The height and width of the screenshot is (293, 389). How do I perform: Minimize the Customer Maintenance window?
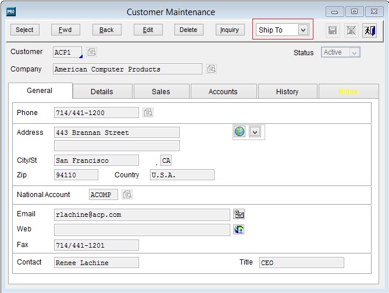pos(335,12)
